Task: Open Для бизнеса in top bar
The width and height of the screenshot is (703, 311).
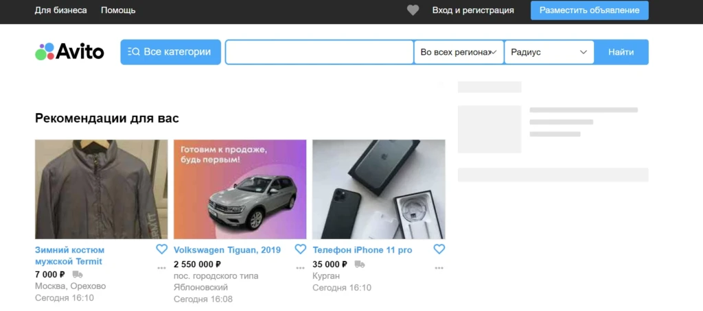Action: 61,10
